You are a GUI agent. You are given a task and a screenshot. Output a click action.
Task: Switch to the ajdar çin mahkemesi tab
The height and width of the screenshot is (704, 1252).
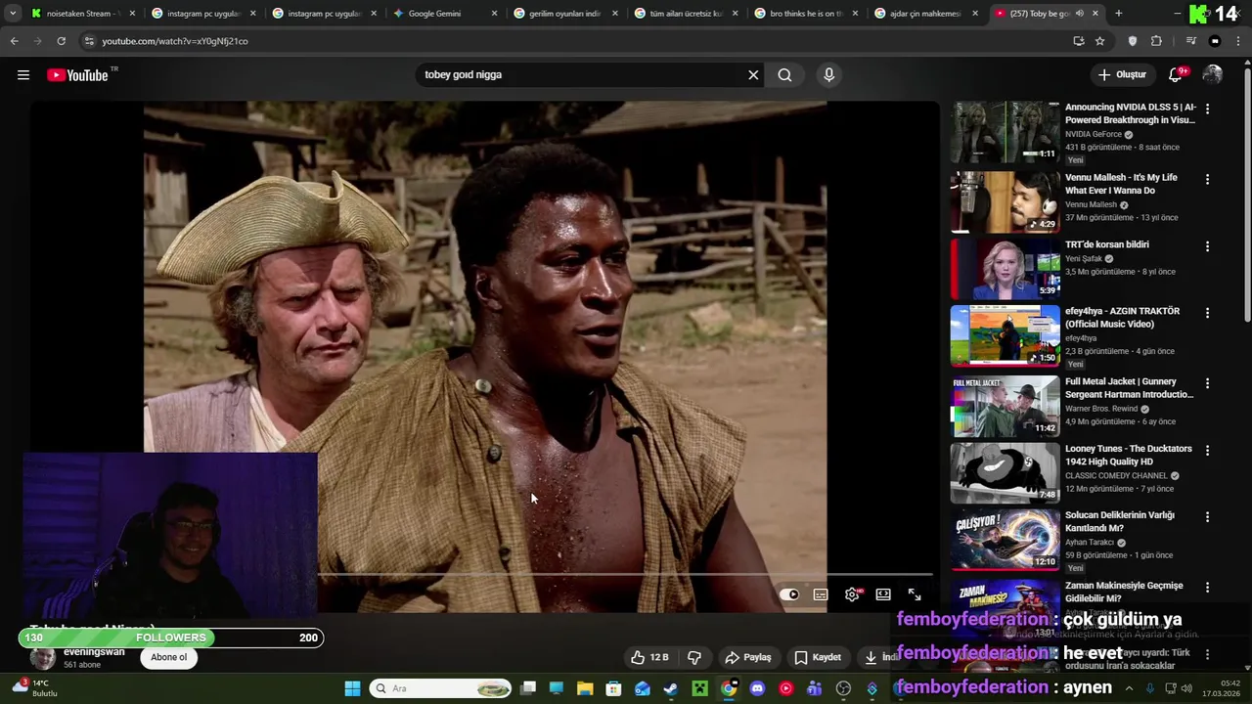(924, 14)
